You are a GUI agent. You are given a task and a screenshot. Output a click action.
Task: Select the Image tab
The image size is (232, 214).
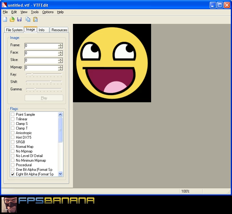tap(31, 29)
